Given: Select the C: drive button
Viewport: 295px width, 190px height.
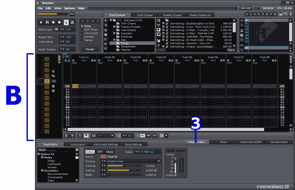Looking at the screenshot, I should pos(106,39).
